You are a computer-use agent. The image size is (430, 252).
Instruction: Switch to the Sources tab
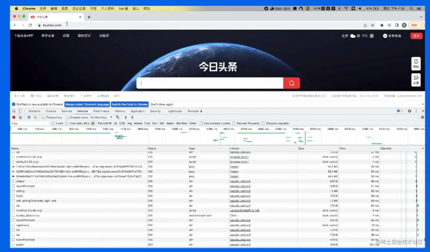tap(67, 111)
